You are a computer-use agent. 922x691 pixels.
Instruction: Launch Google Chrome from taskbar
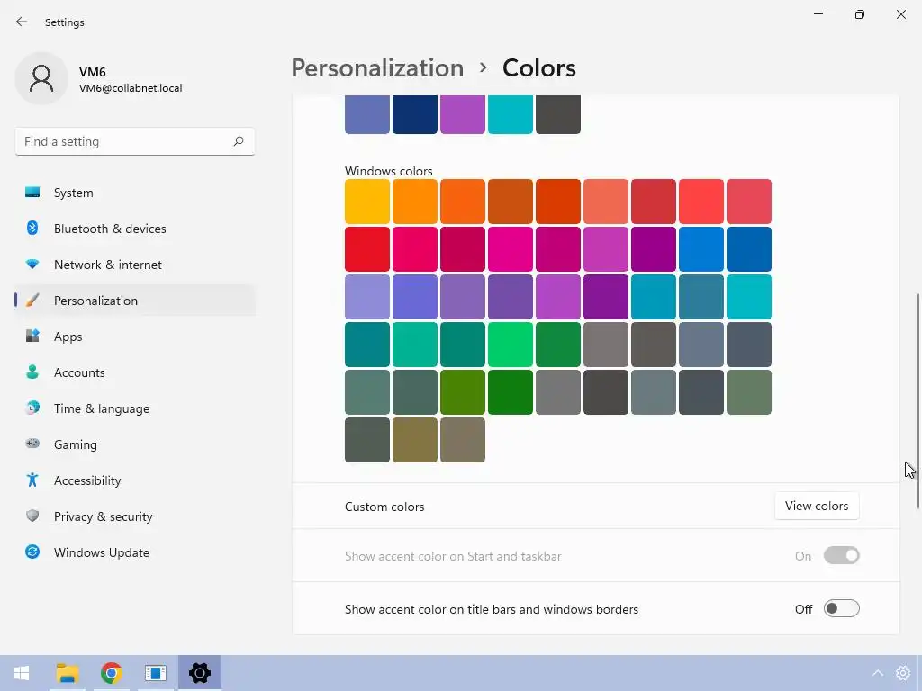coord(111,673)
